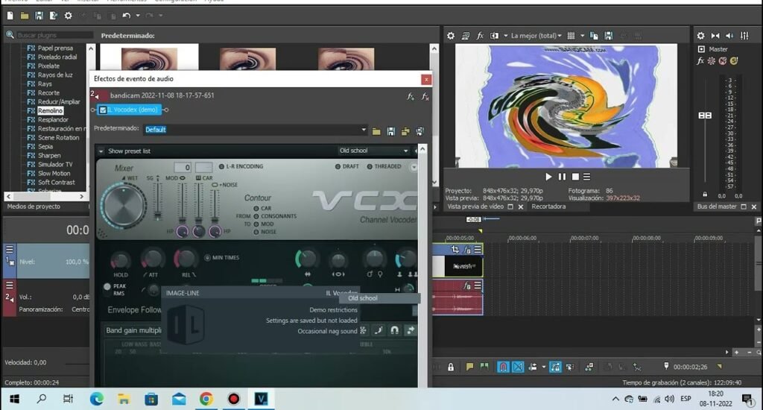Open the Bus del master tab
The height and width of the screenshot is (410, 763).
pos(716,206)
